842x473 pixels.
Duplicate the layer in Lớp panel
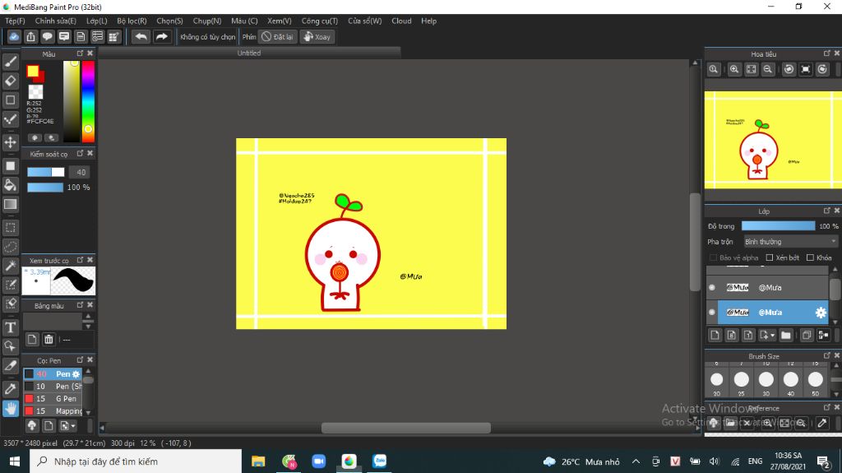(x=807, y=336)
